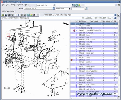Click key link 21 for PILLOW BLOCK

pos(76,71)
